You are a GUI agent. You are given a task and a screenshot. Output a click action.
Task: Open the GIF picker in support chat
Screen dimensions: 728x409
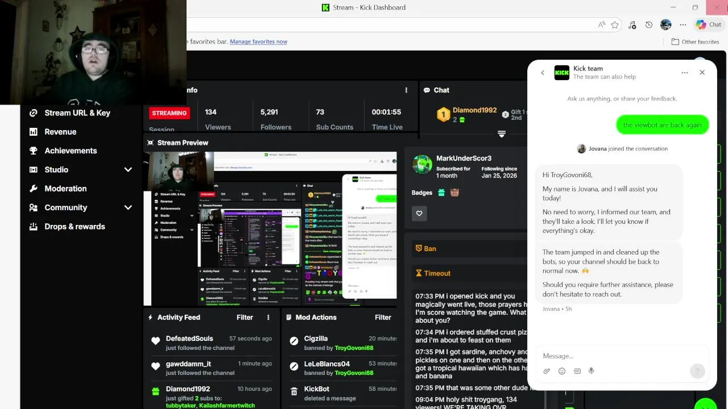coord(577,371)
